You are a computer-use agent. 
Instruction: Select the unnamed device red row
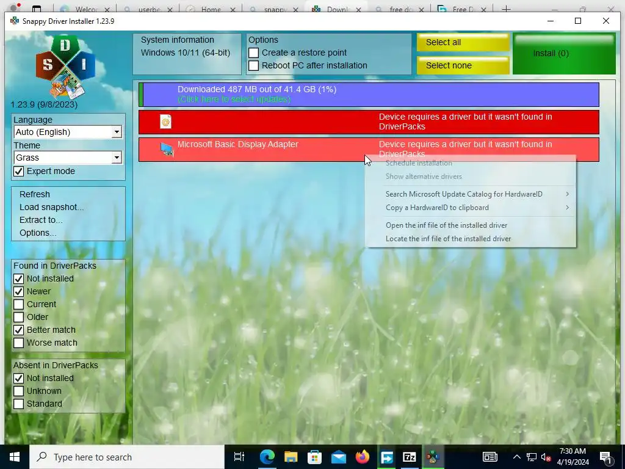[369, 122]
